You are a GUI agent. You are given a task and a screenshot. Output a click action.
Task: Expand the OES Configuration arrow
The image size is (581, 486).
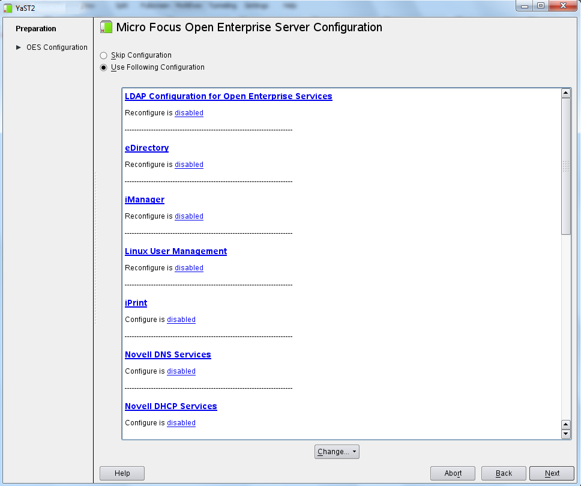[x=19, y=47]
